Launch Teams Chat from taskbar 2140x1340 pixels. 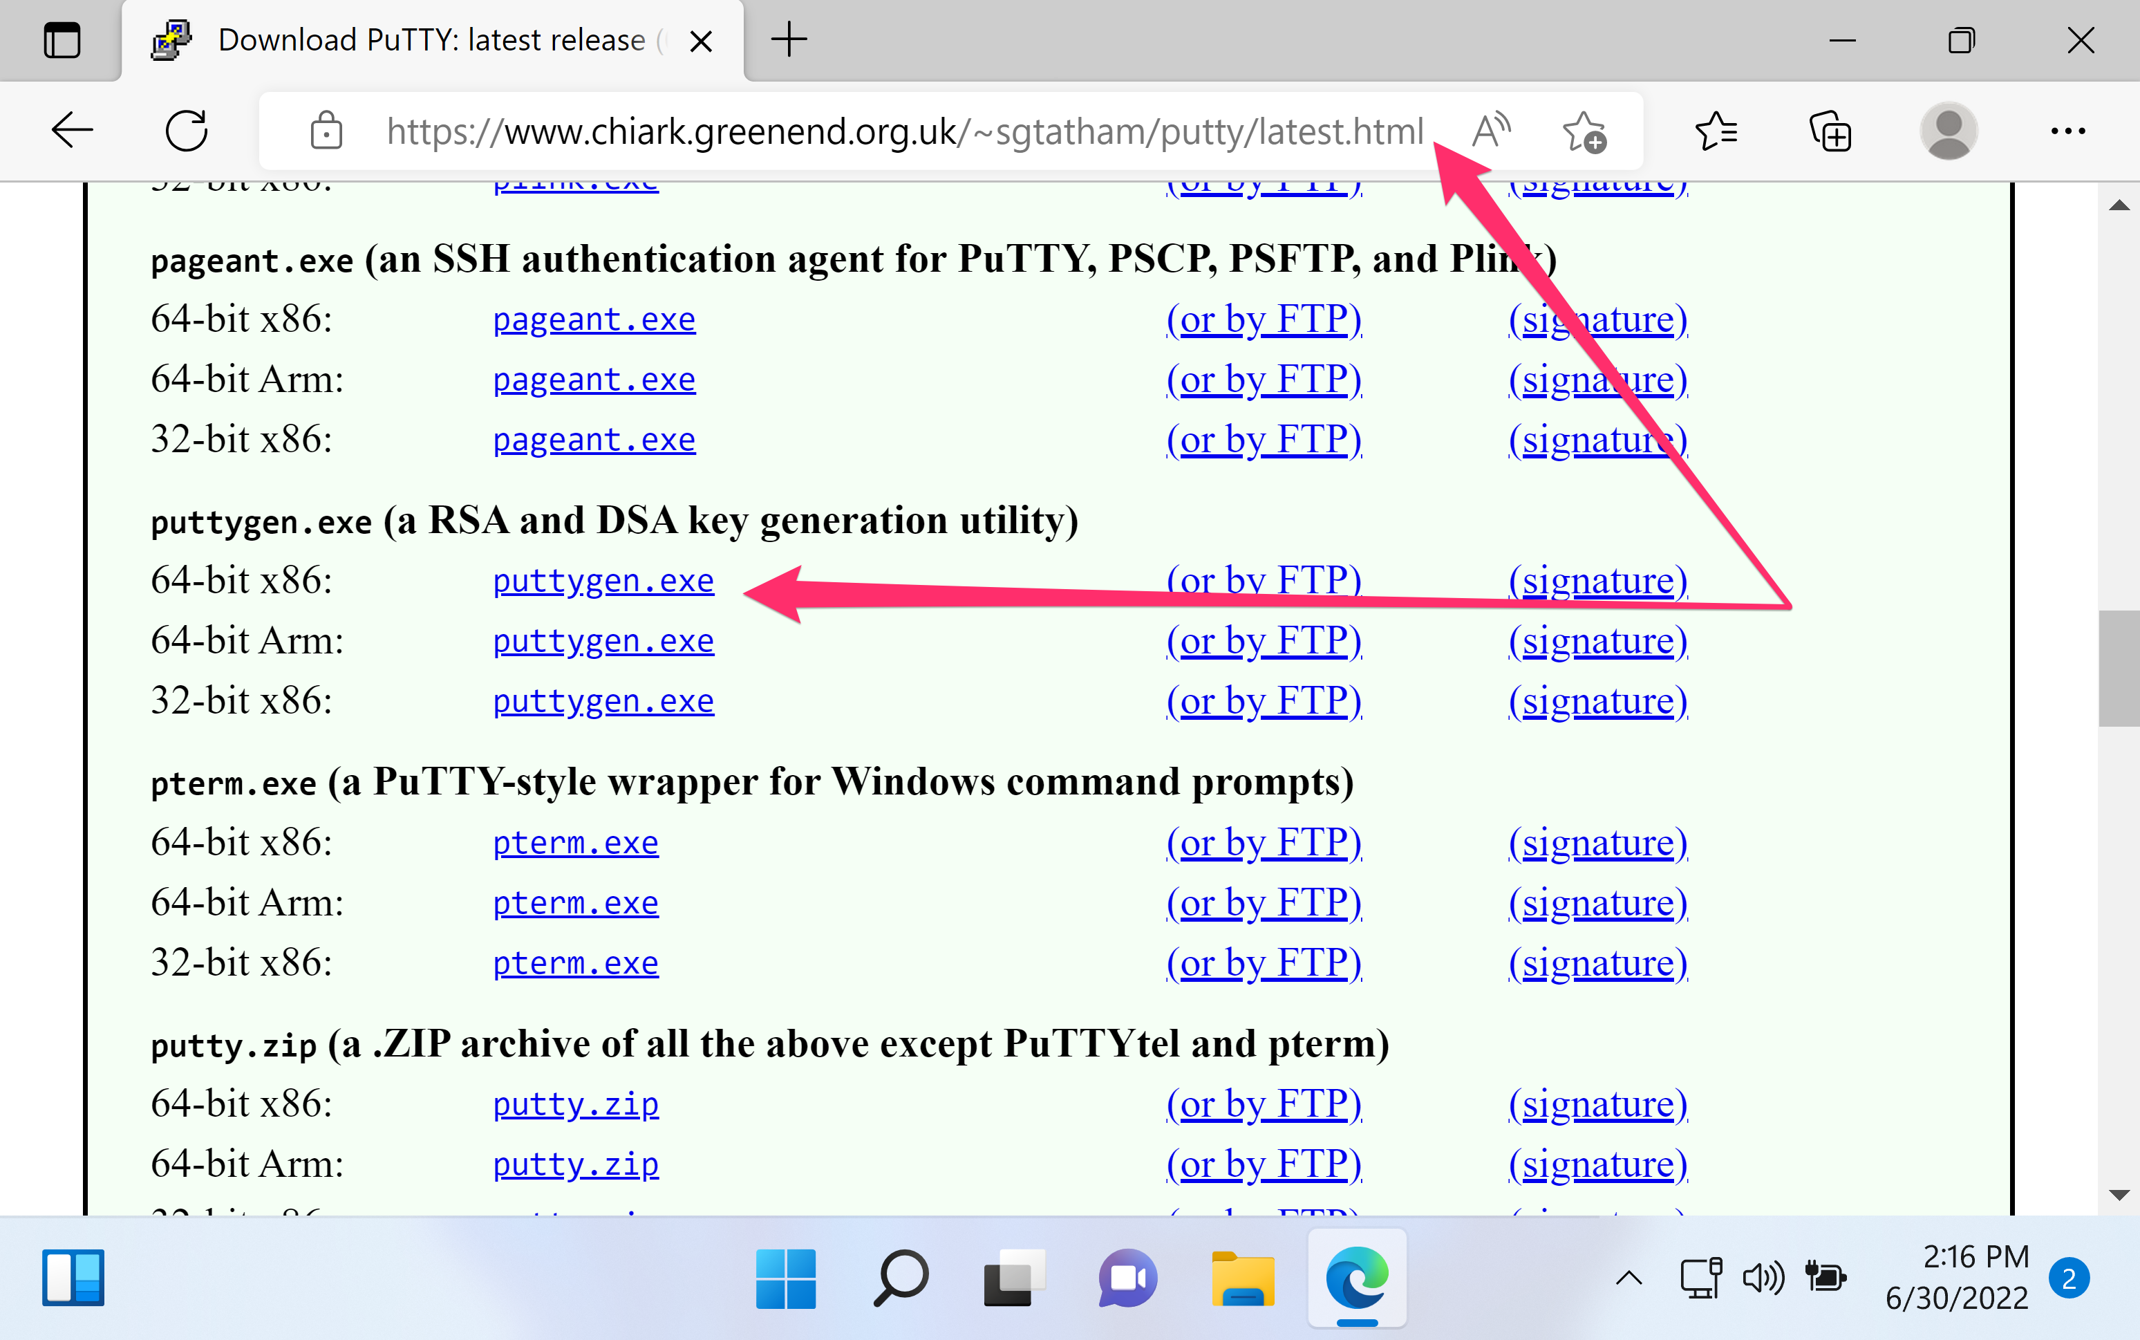tap(1127, 1278)
